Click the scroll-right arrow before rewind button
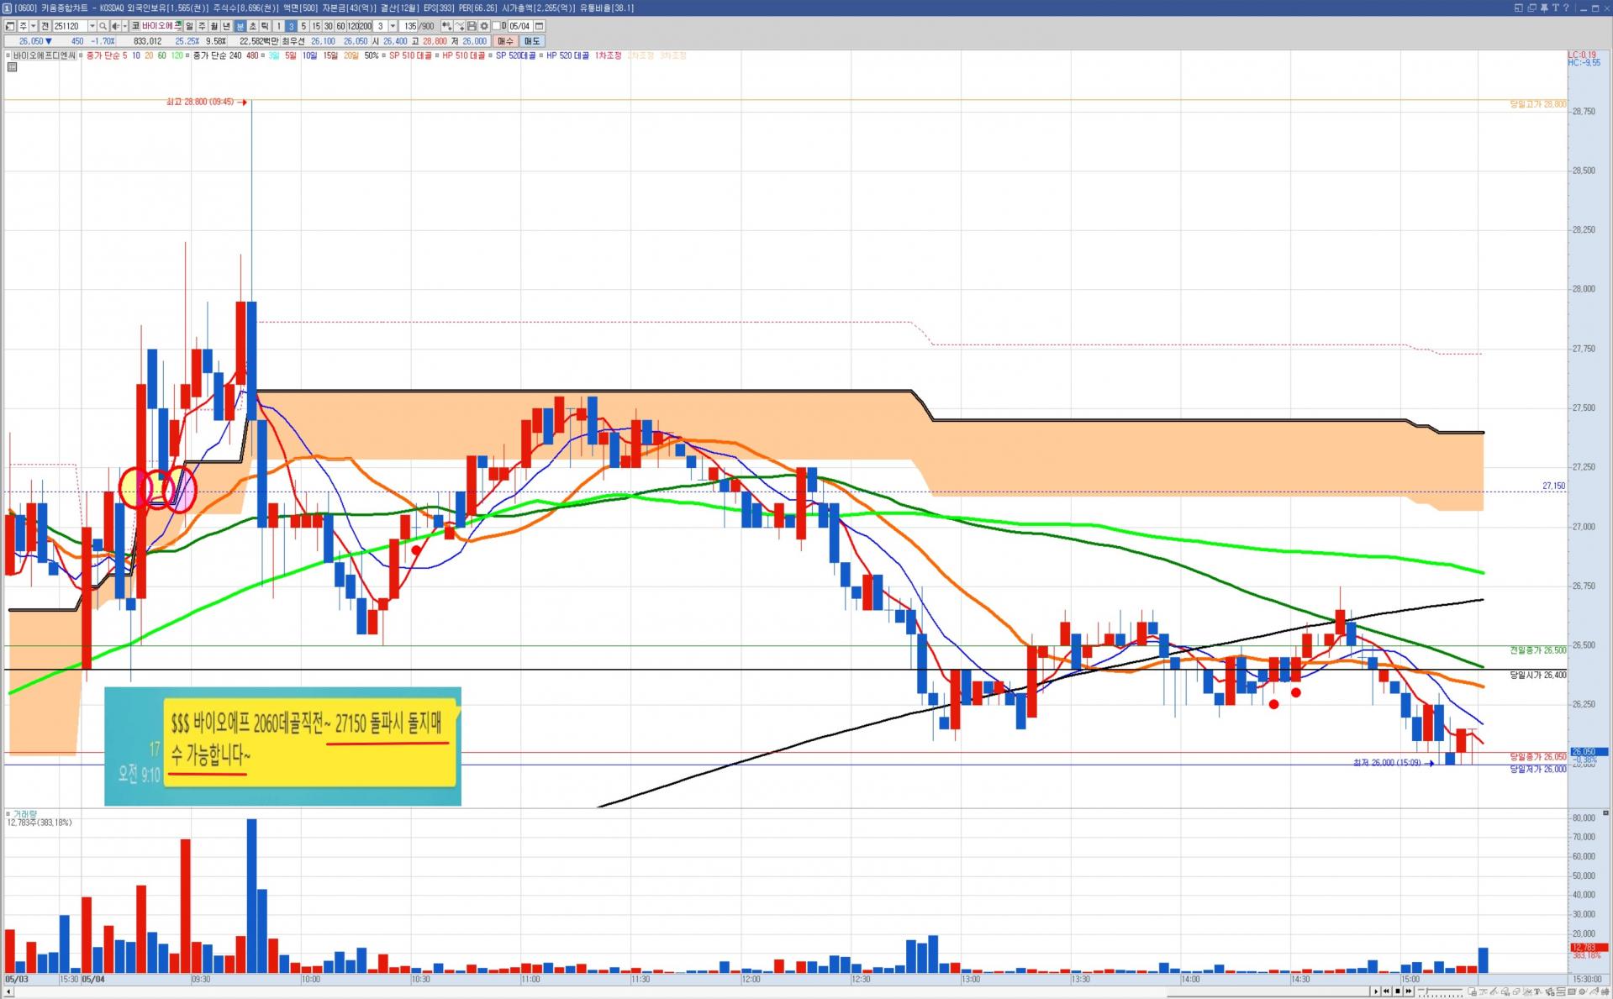 click(1376, 991)
